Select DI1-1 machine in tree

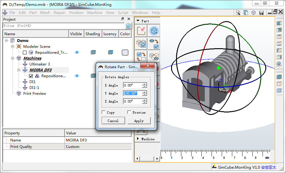(x=34, y=88)
